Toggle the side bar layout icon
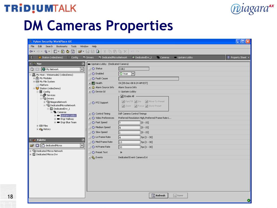This screenshot has height=208, width=277. (55, 51)
